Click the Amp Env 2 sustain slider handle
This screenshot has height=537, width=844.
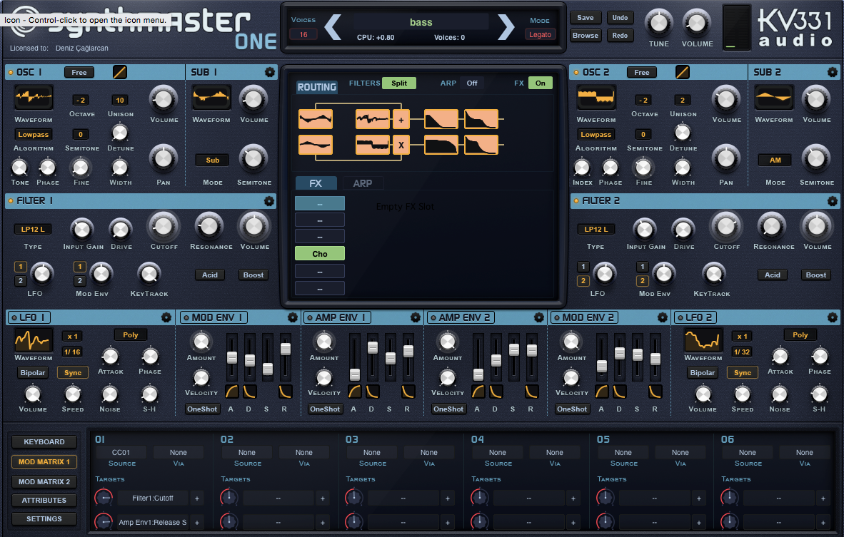(514, 349)
